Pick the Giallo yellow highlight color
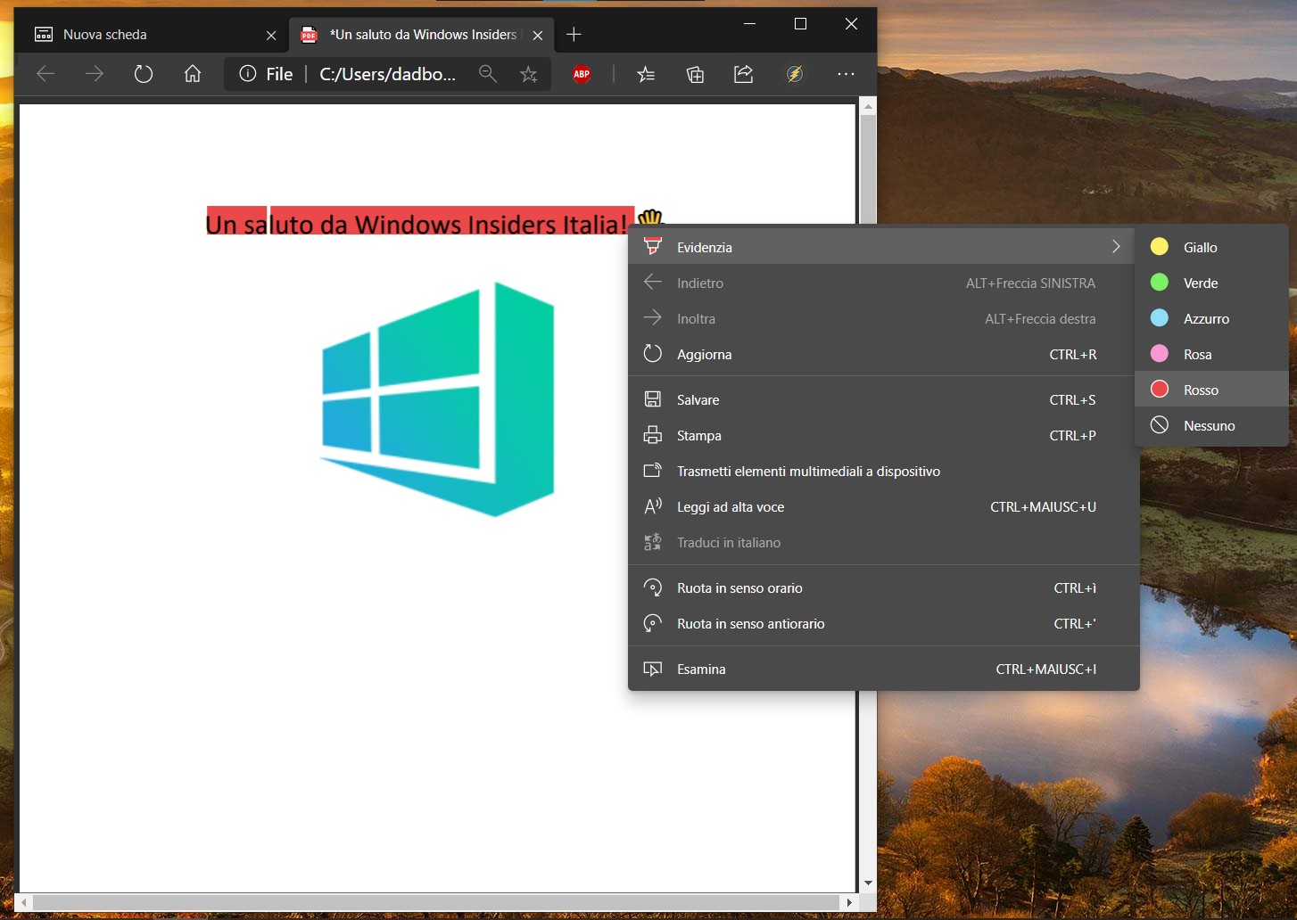This screenshot has height=920, width=1297. 1211,247
